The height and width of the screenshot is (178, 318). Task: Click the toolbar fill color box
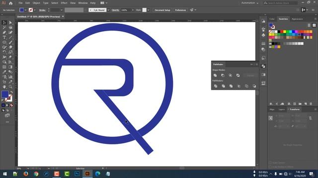coord(5,94)
